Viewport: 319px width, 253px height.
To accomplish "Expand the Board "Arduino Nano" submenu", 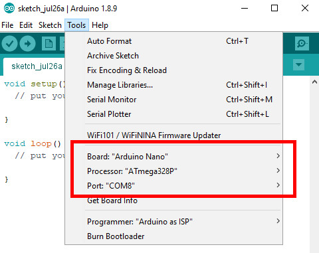I will [173, 157].
